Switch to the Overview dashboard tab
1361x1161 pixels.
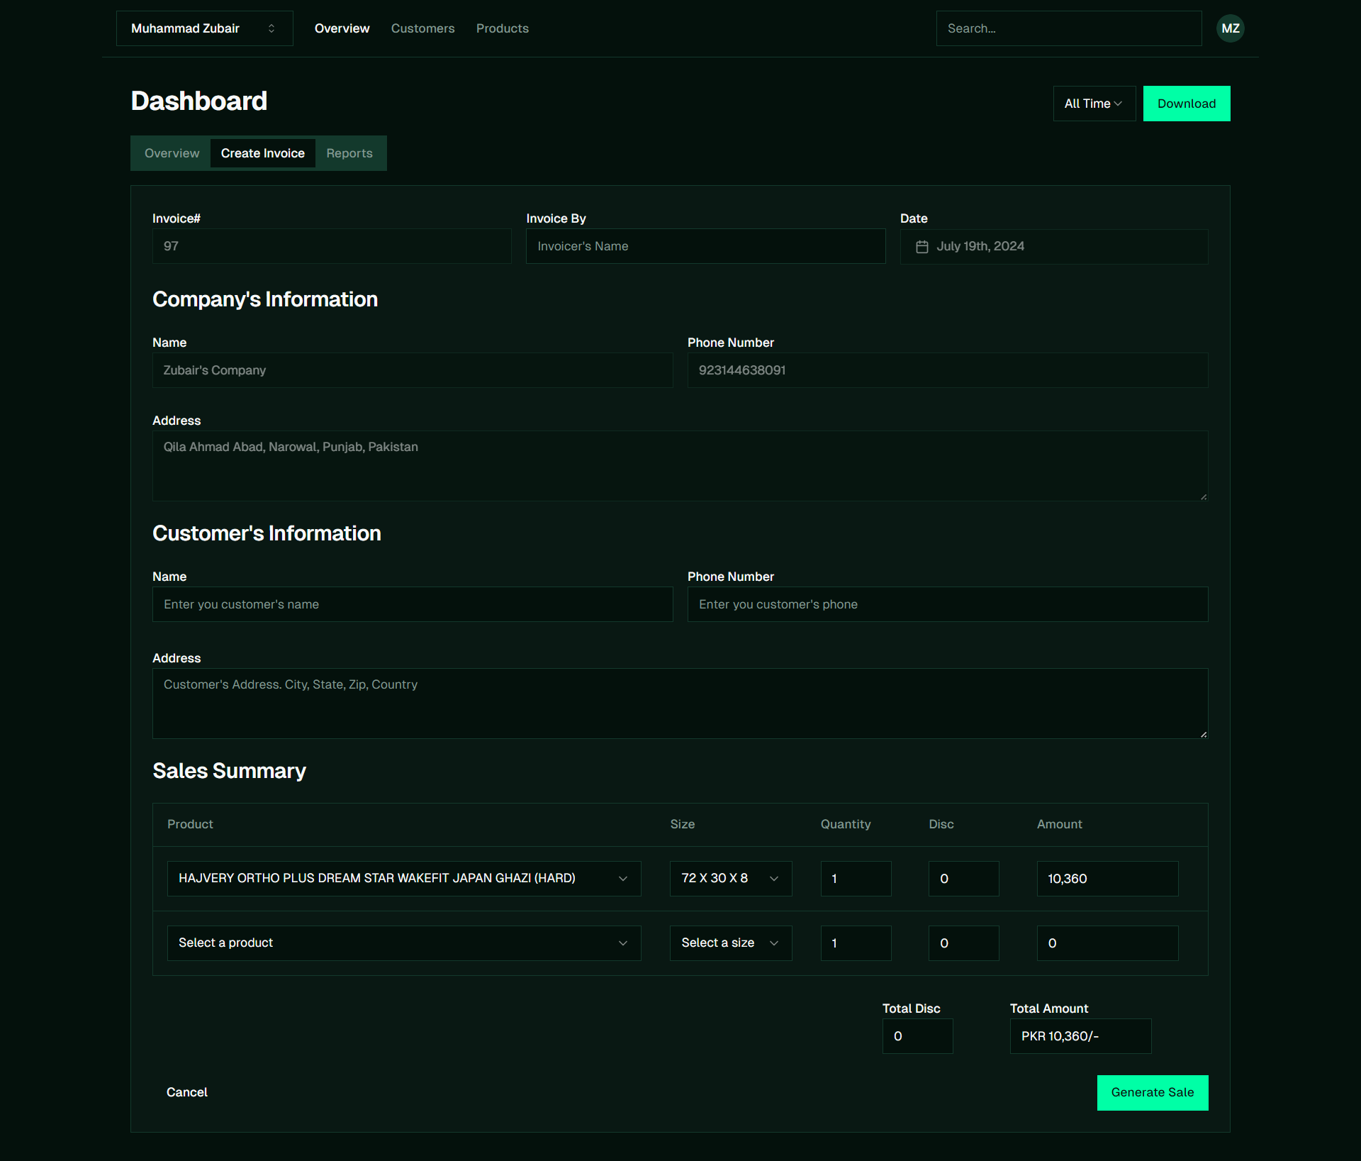pos(172,153)
